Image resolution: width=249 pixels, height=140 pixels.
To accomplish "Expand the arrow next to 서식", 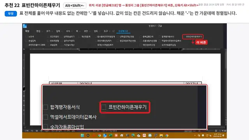I will tap(72, 31).
